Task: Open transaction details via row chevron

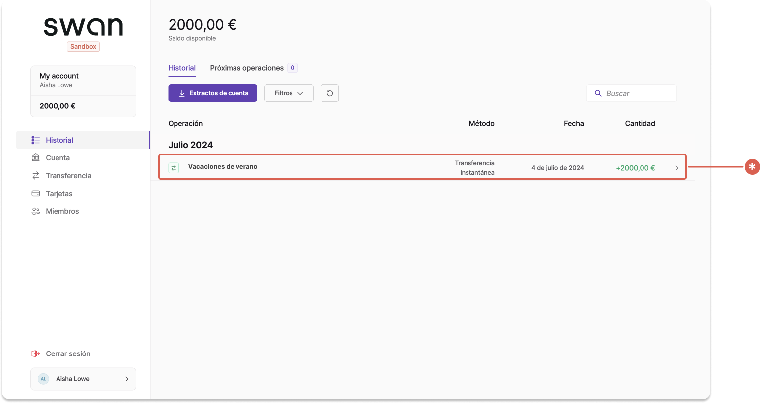Action: click(x=677, y=168)
